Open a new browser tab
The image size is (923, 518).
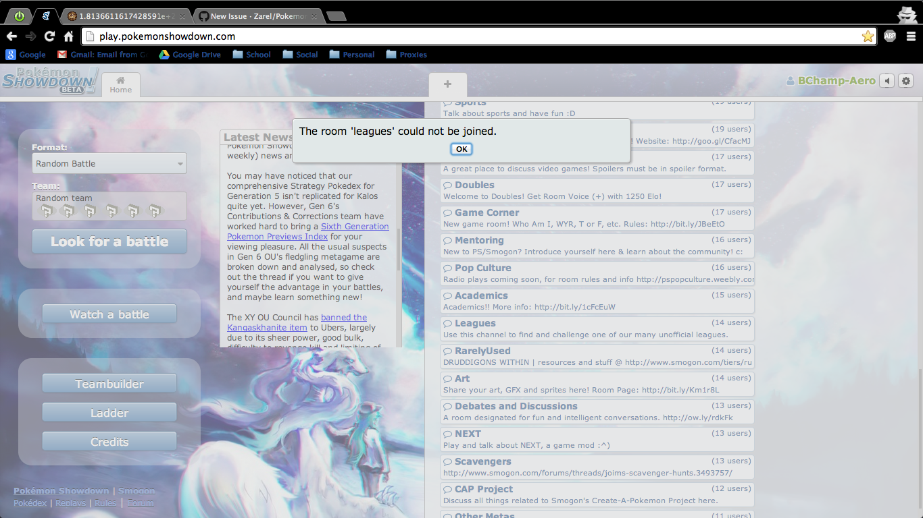pyautogui.click(x=335, y=16)
